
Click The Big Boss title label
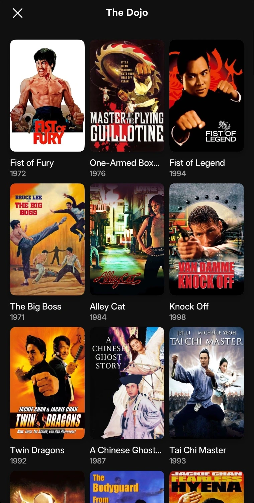(36, 306)
